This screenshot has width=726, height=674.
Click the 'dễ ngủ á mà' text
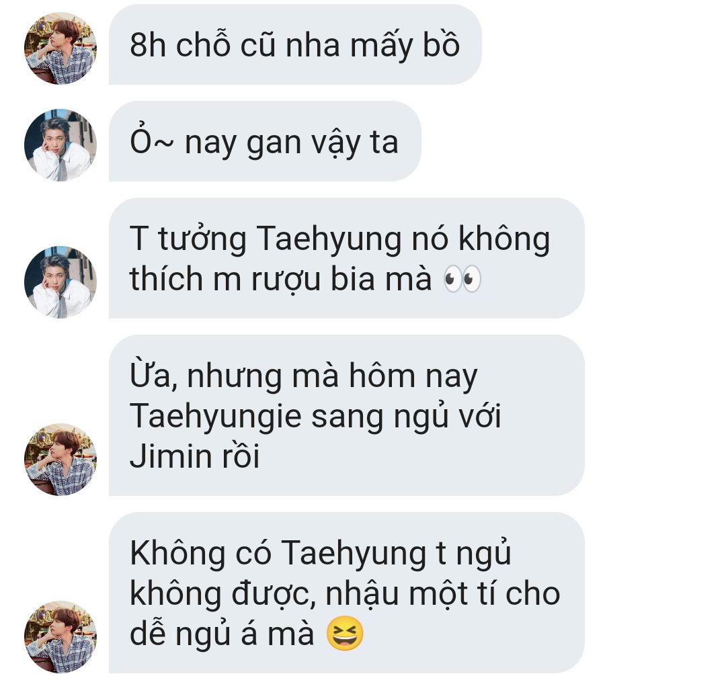pos(222,634)
